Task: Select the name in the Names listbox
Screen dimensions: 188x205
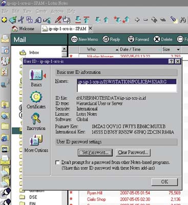Action: tap(127, 81)
